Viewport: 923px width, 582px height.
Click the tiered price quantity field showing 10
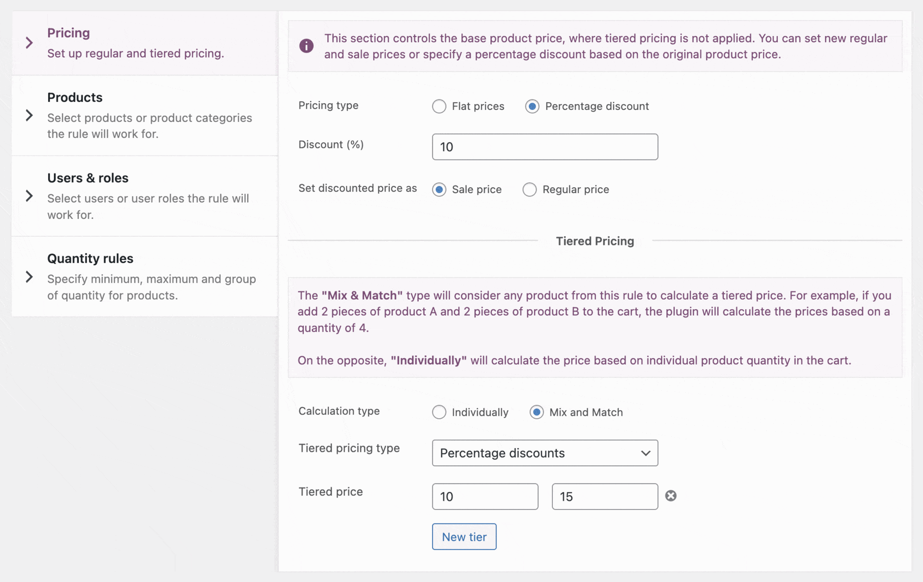pyautogui.click(x=485, y=497)
